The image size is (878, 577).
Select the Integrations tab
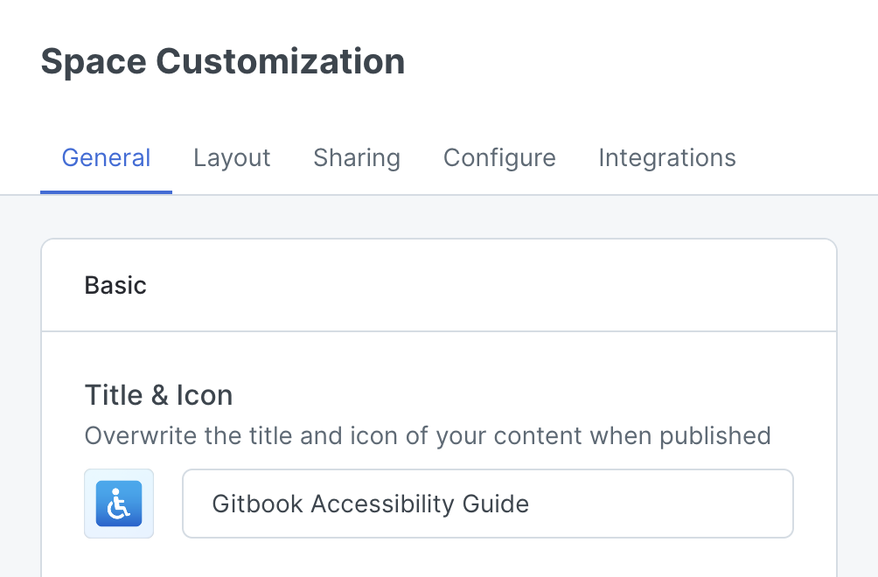tap(667, 158)
